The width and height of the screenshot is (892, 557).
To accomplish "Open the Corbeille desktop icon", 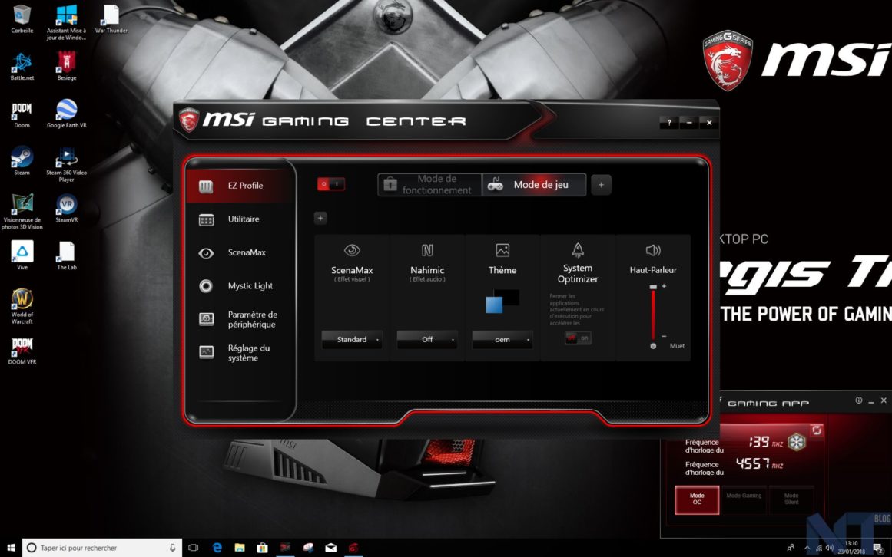I will 22,18.
